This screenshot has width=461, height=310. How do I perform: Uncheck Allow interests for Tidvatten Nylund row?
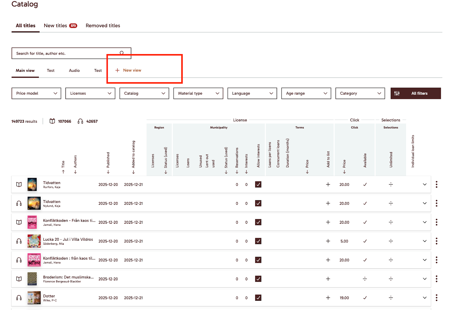[258, 203]
